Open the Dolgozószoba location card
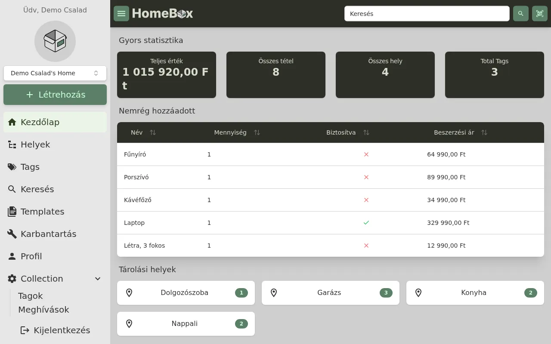Screen dimensions: 551x344 click(186, 293)
